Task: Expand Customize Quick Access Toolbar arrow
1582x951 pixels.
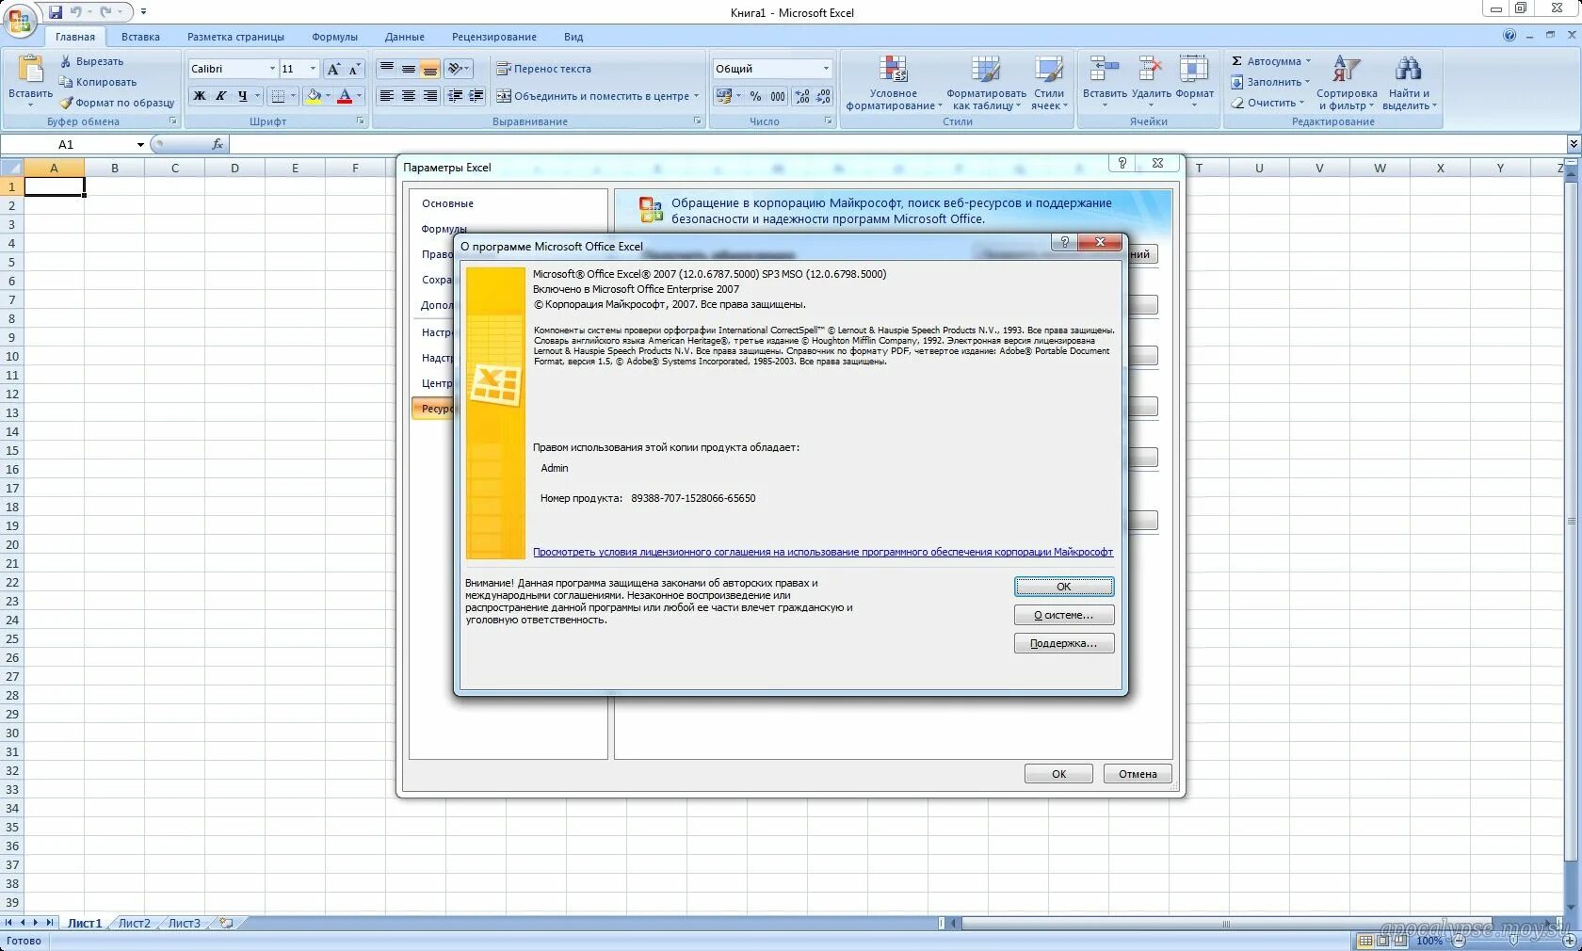Action: (x=143, y=12)
